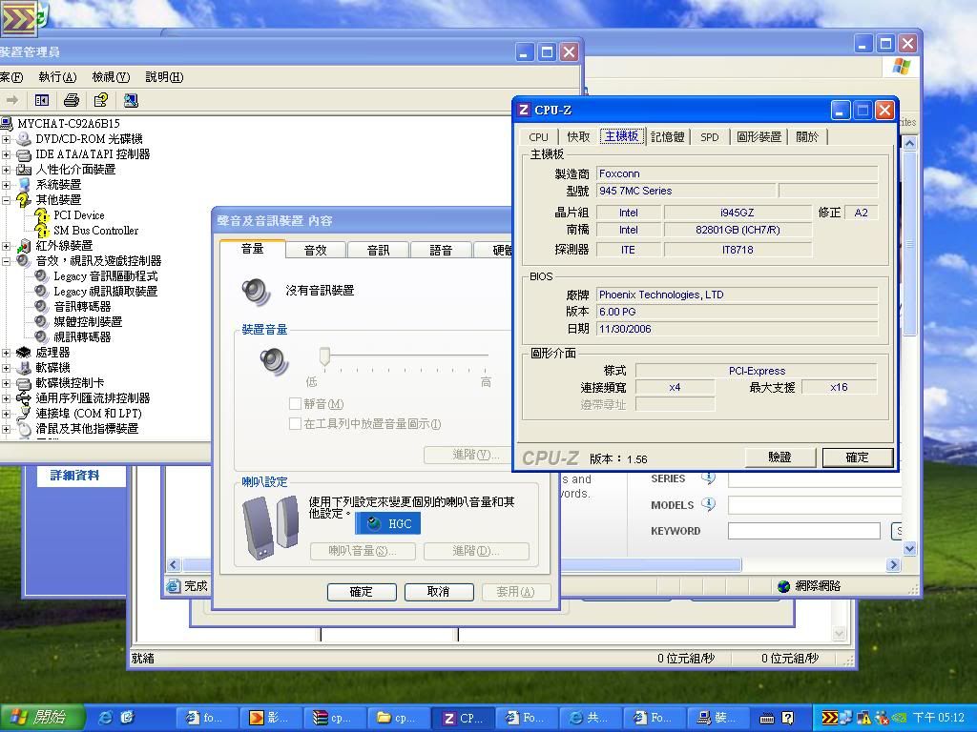Open the 檢視(V) menu in Device Manager
977x732 pixels.
coord(110,77)
